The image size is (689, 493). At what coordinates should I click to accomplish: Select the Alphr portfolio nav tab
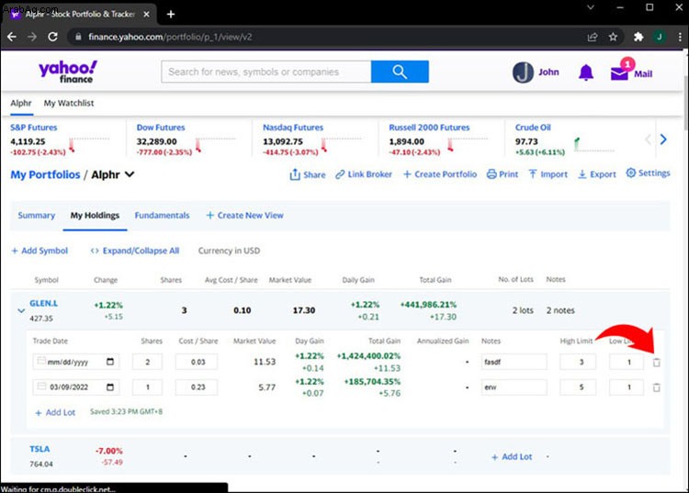pos(21,103)
